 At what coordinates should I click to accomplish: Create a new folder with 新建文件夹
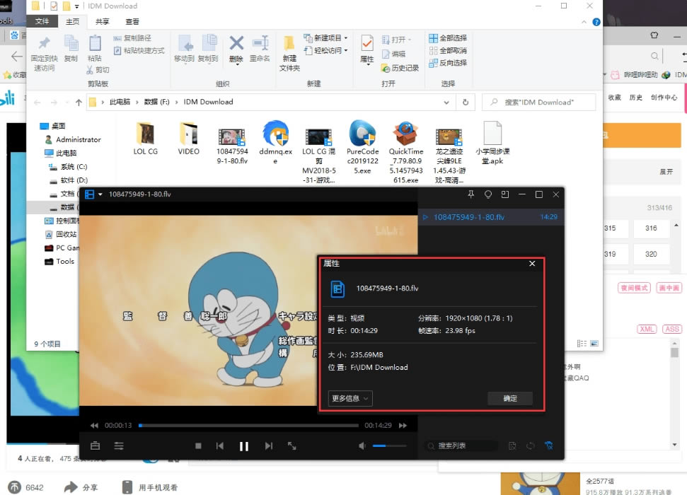(x=289, y=53)
